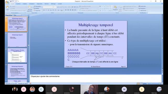Viewport: 168px width, 94px height.
Task: Click Rétablir to reset slide layout
Action: coord(36,8)
